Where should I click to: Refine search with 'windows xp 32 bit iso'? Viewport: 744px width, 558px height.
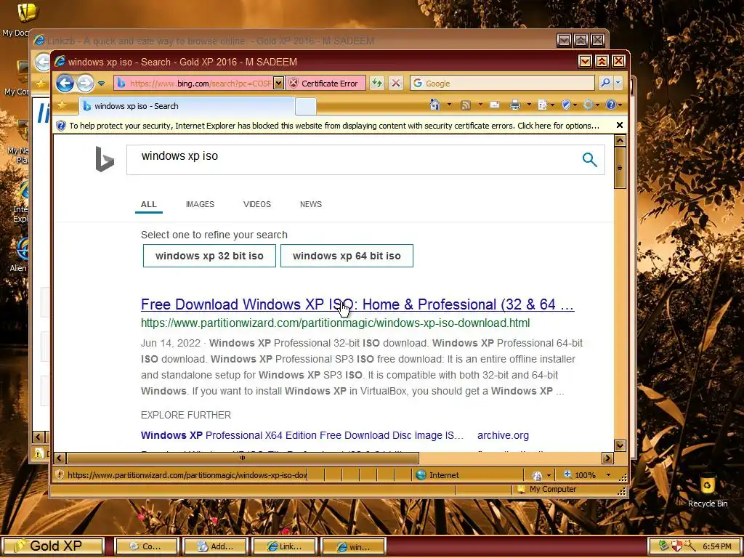(209, 256)
